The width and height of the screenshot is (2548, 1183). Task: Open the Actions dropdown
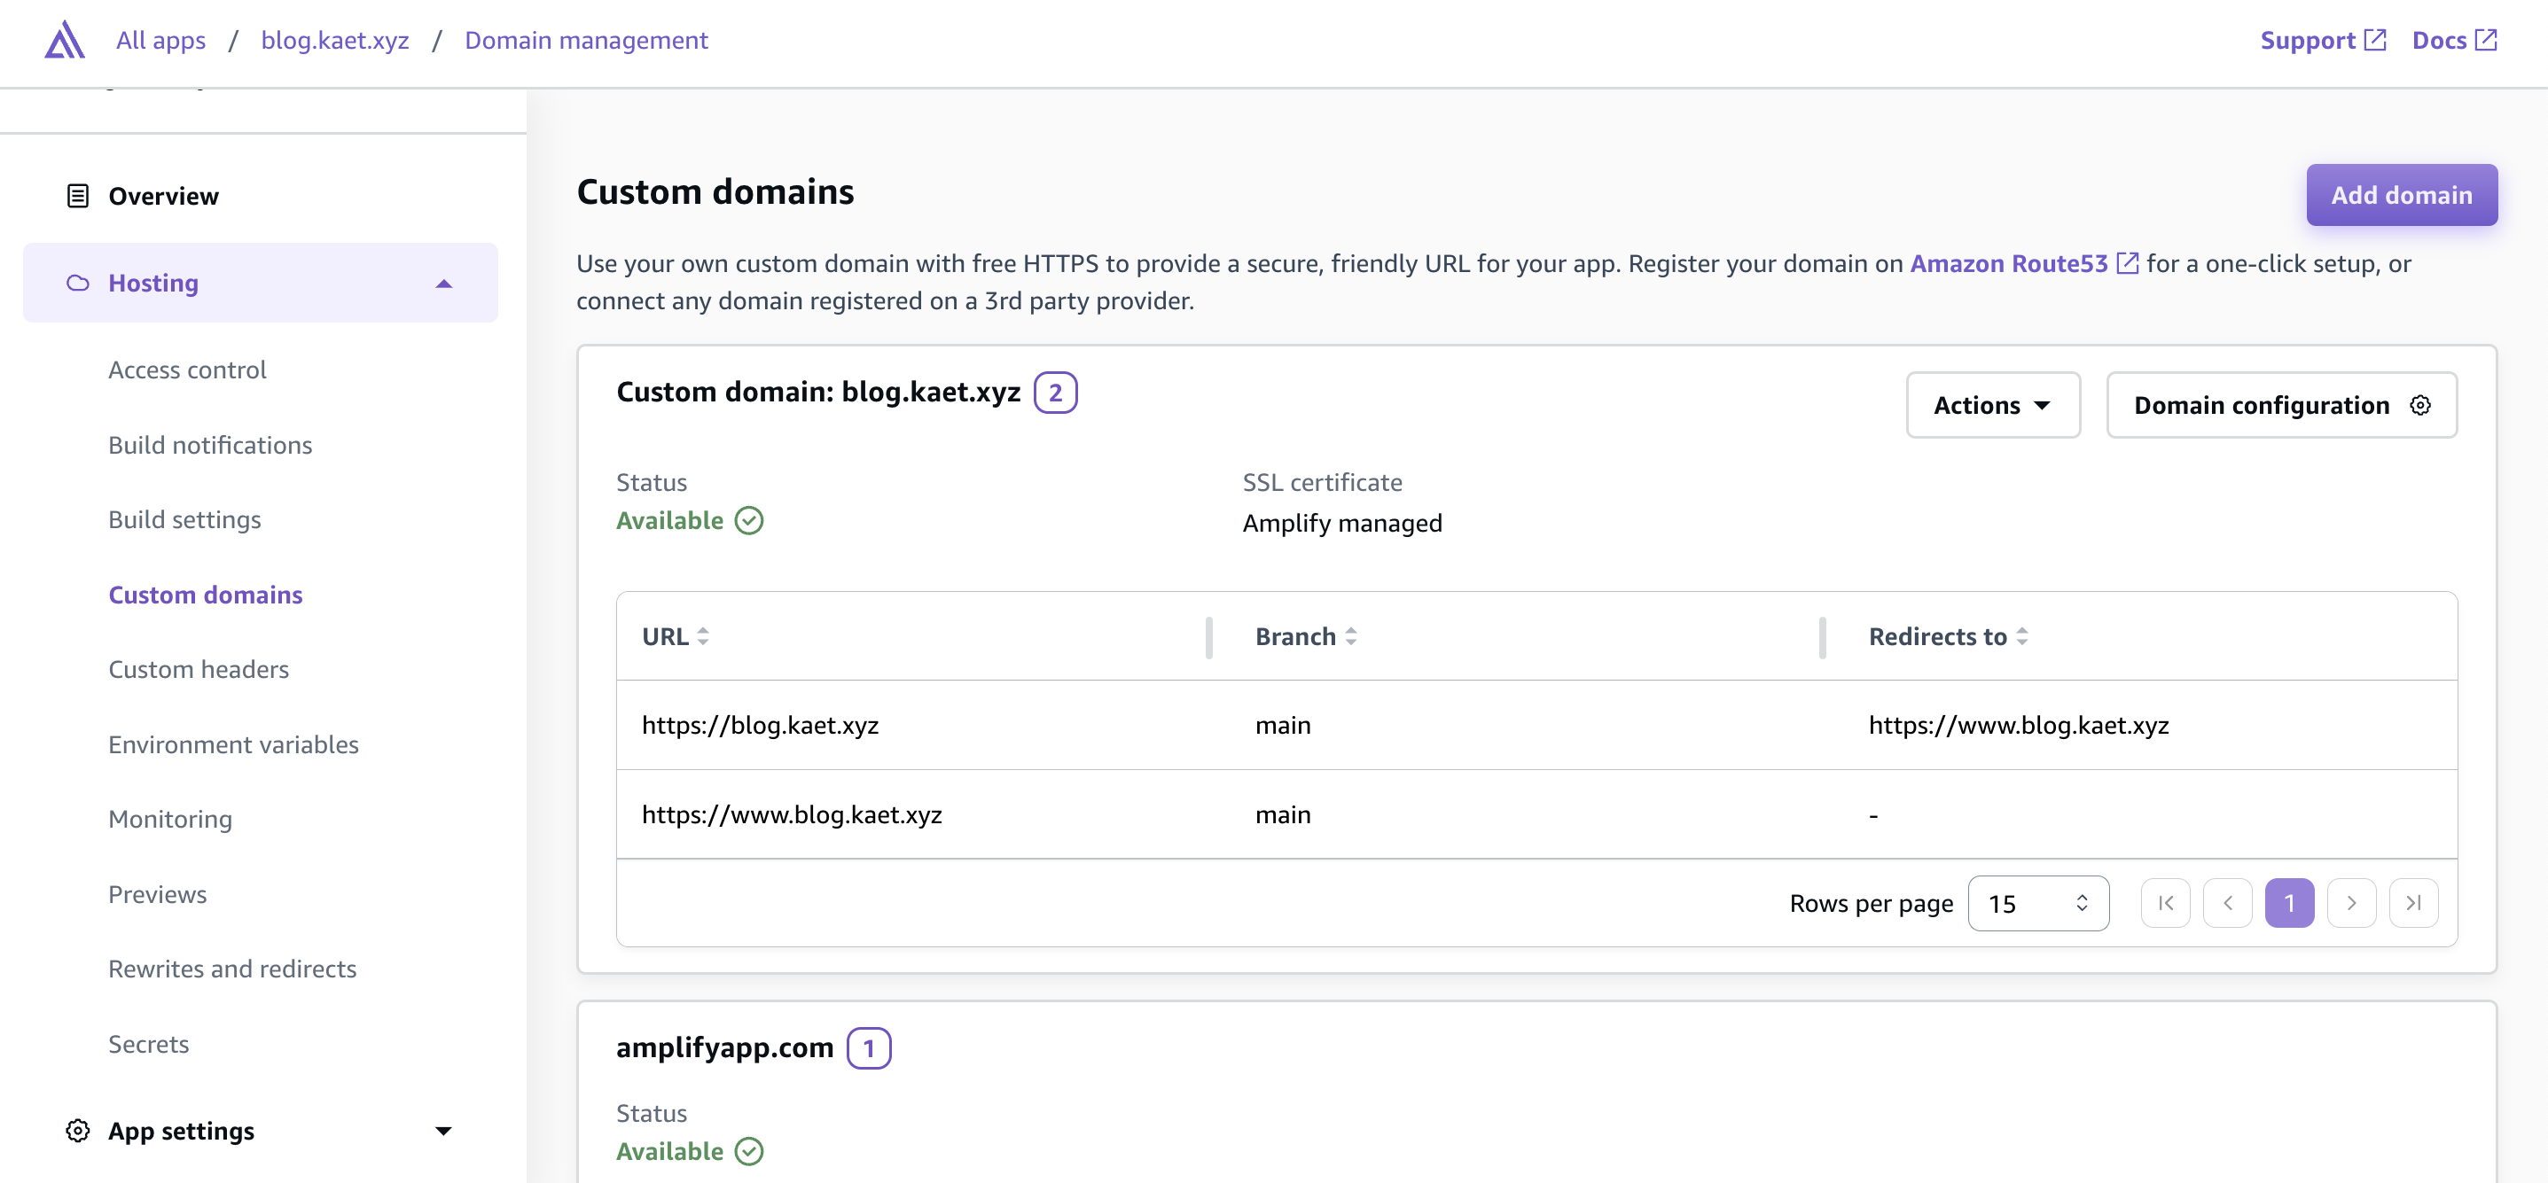pos(1993,405)
